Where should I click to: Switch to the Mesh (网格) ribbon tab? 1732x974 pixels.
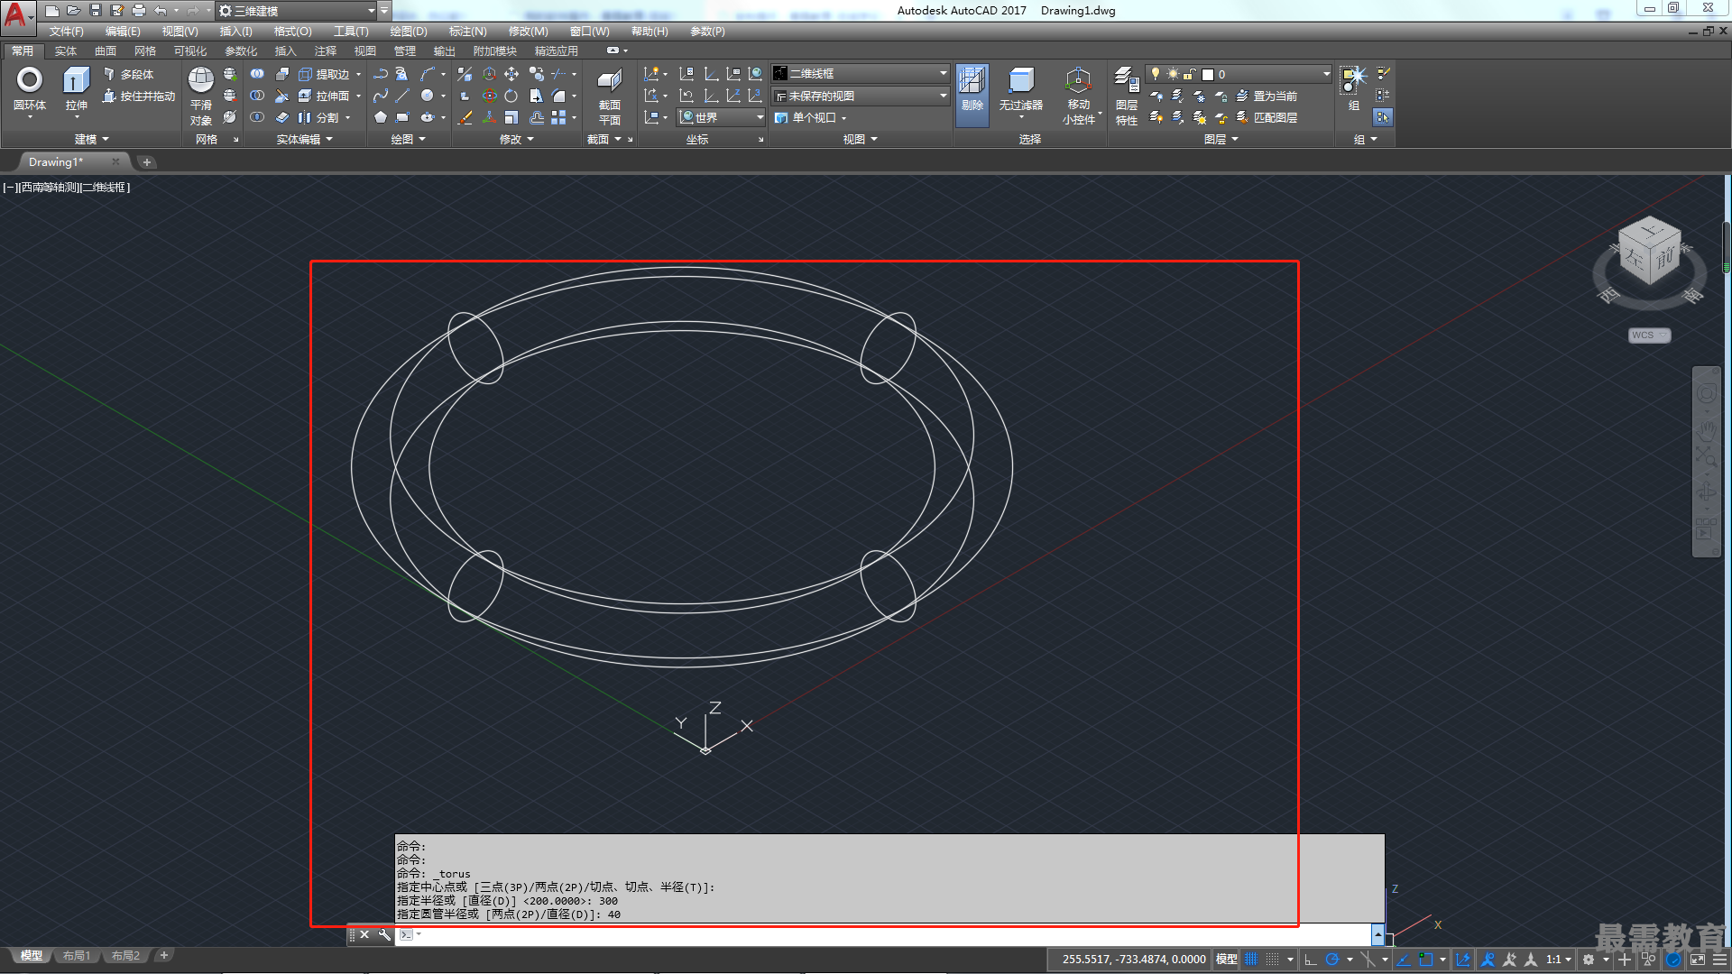(x=144, y=51)
